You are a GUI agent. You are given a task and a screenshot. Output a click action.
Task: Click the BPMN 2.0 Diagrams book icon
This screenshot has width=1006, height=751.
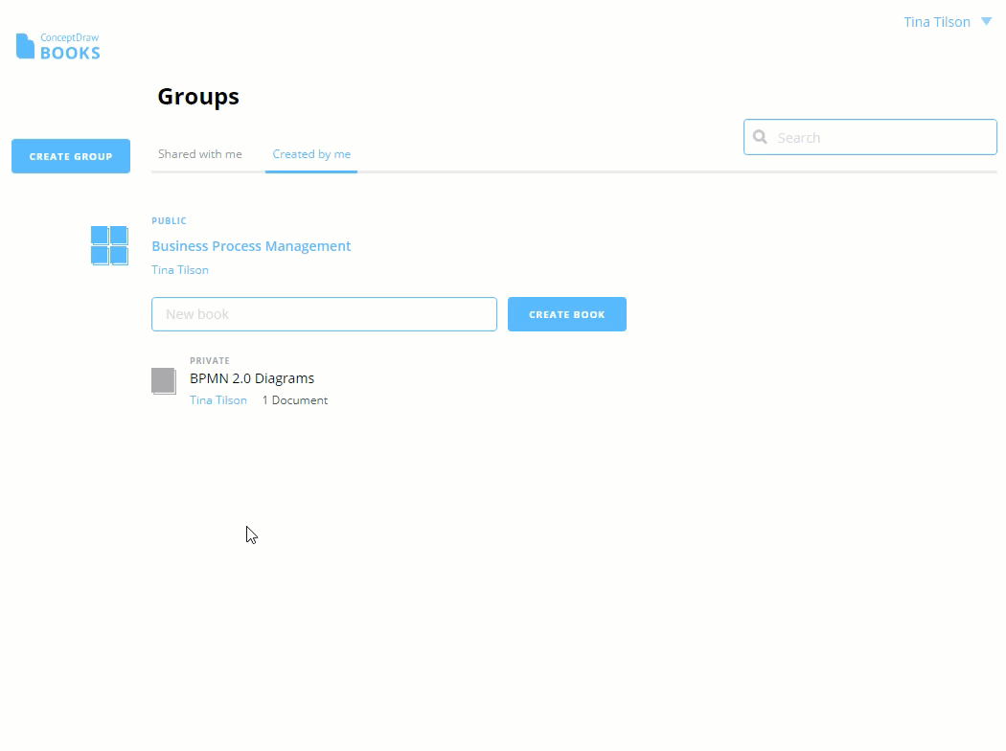tap(164, 381)
